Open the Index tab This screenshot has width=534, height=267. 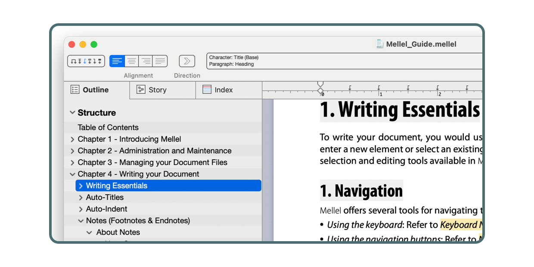pyautogui.click(x=229, y=90)
